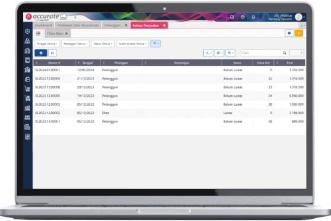Open the Pelanggan Semua filter dropdown
Screen dimensions: 331x221
click(75, 44)
